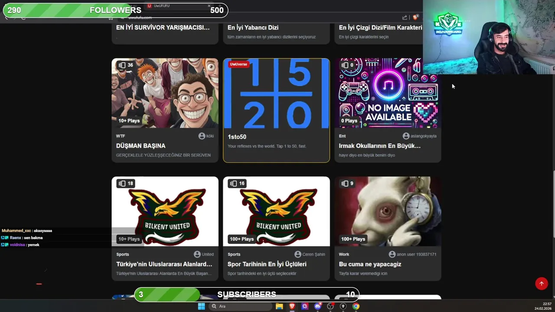This screenshot has width=555, height=312.
Task: Click the 0 choices badge on Irmak Okullarının card
Action: pos(348,65)
